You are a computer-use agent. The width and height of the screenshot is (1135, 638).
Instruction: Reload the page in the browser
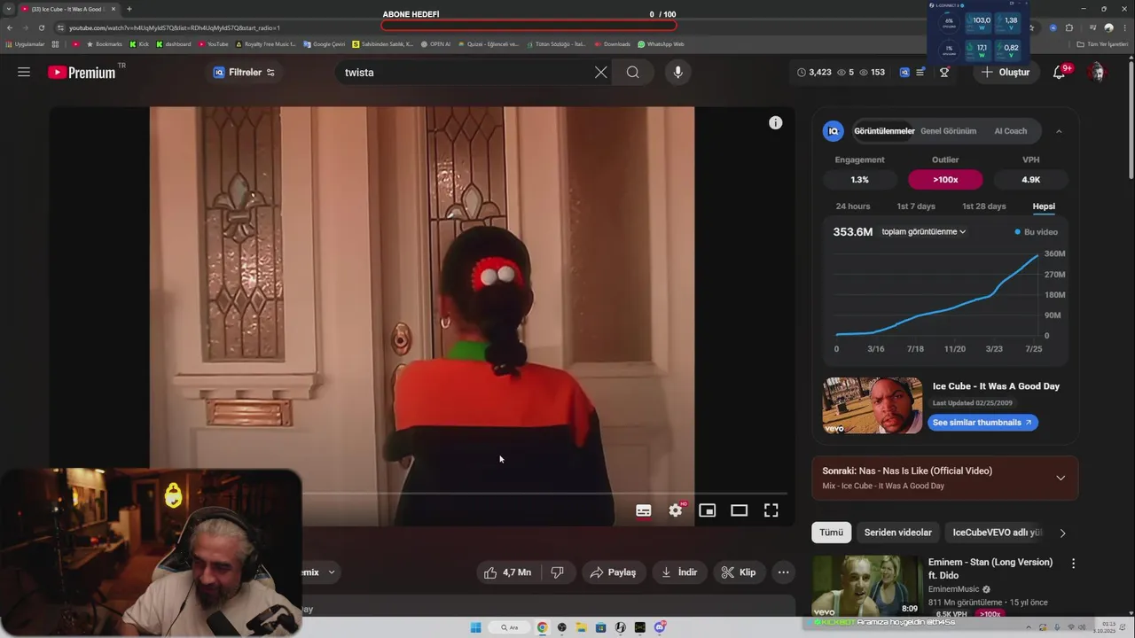click(41, 27)
